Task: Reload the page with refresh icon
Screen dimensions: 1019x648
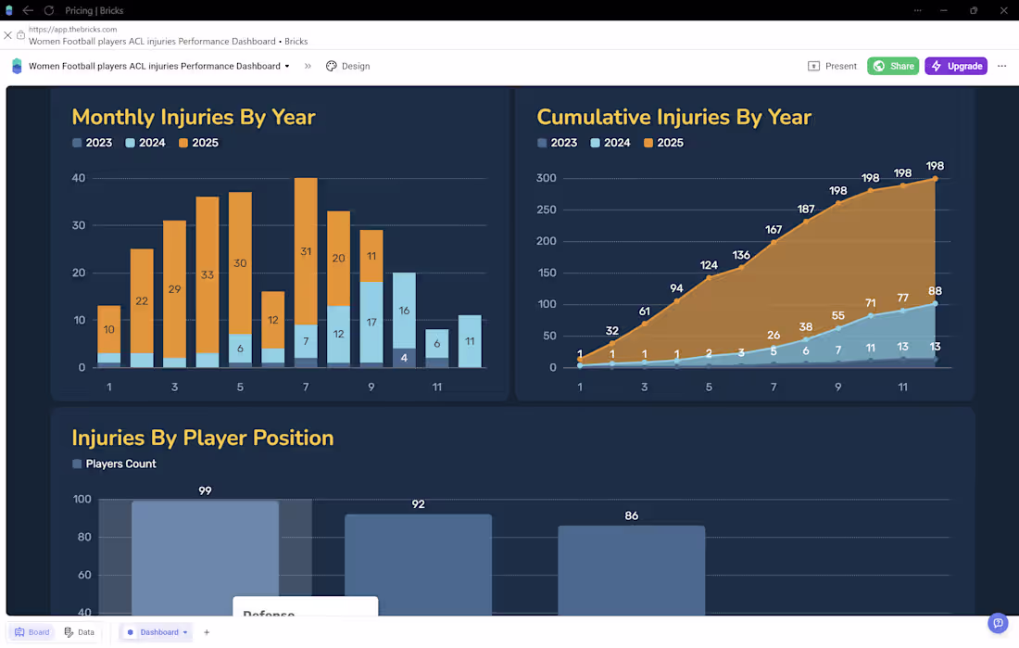Action: tap(49, 10)
